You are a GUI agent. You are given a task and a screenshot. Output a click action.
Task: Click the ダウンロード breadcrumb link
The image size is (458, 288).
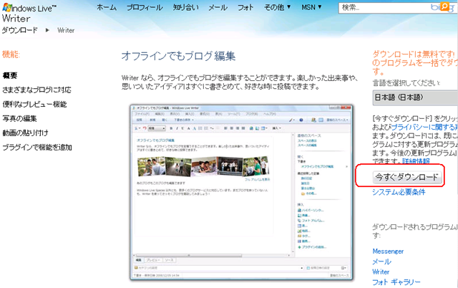tap(20, 30)
